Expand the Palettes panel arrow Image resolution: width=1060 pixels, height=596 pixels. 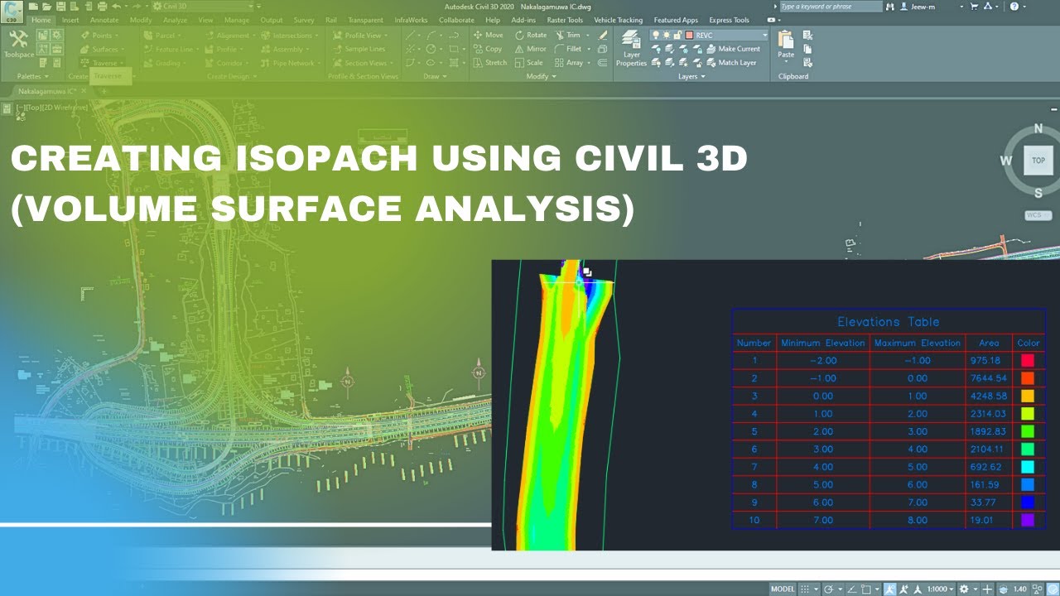coord(46,76)
